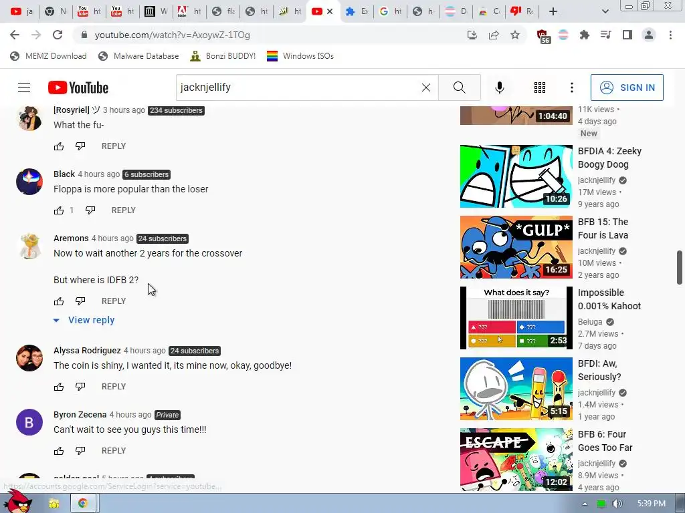Open the share page icon in address bar
This screenshot has height=513, width=685.
pos(494,35)
